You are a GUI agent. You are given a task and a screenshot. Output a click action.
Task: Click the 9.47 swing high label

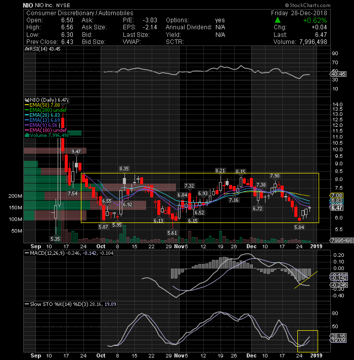pyautogui.click(x=76, y=152)
